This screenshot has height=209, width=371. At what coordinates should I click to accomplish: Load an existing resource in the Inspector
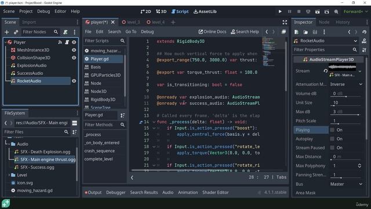[x=305, y=32]
